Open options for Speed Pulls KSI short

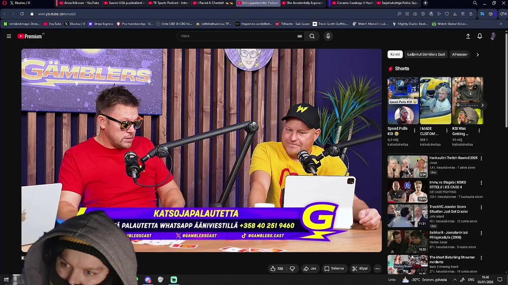click(415, 131)
